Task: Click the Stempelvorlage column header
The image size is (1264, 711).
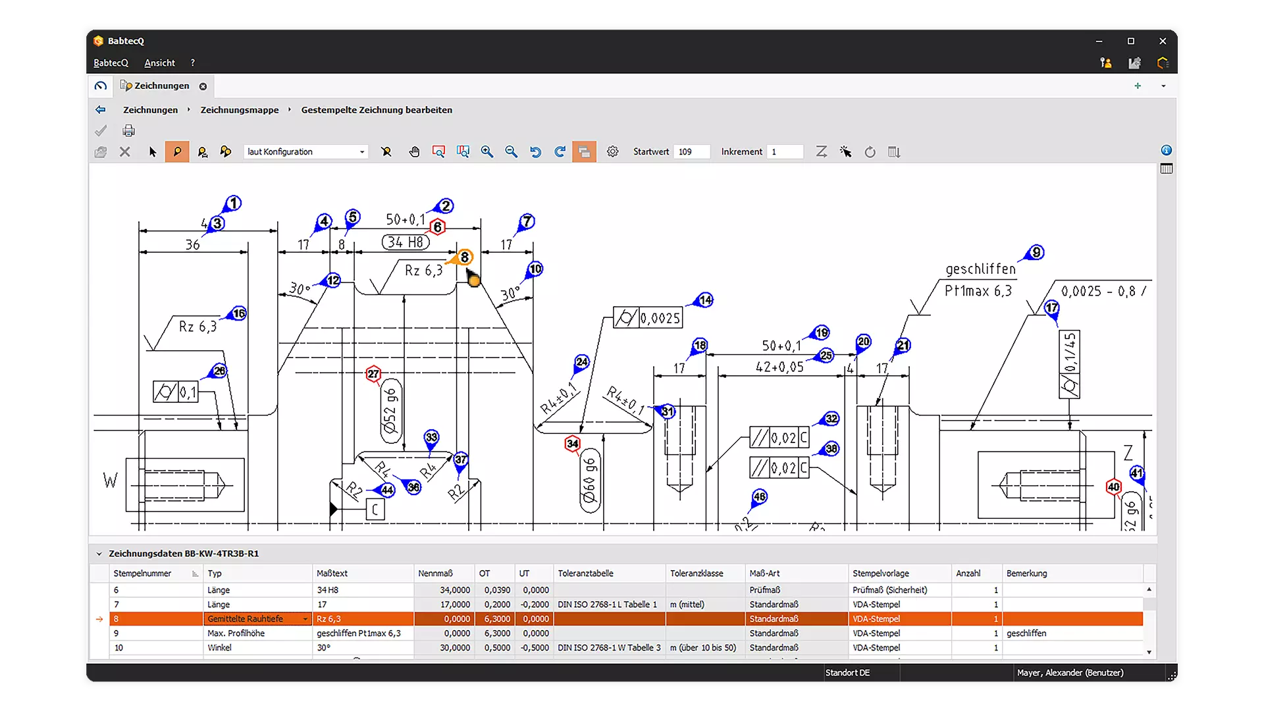Action: pos(900,573)
